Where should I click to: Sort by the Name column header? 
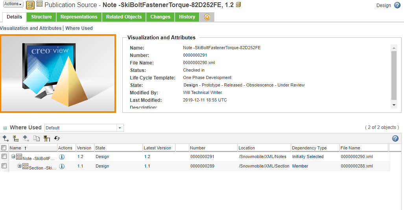tap(33, 148)
